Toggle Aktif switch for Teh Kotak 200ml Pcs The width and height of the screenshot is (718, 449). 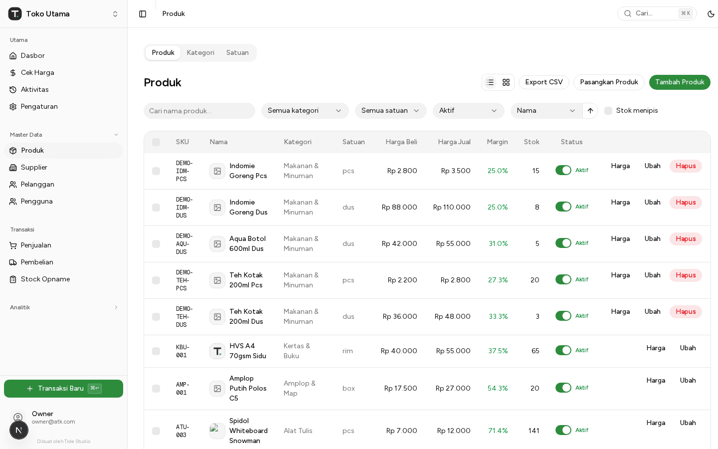(x=563, y=279)
